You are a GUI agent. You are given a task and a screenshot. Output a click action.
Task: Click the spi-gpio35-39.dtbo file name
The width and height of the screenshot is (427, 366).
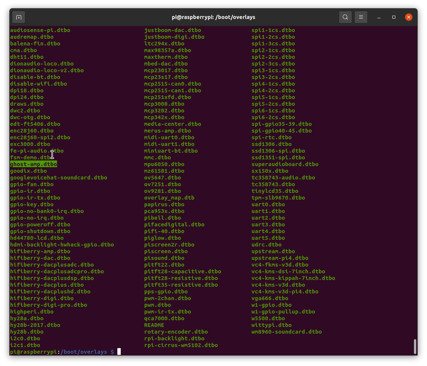tap(282, 124)
